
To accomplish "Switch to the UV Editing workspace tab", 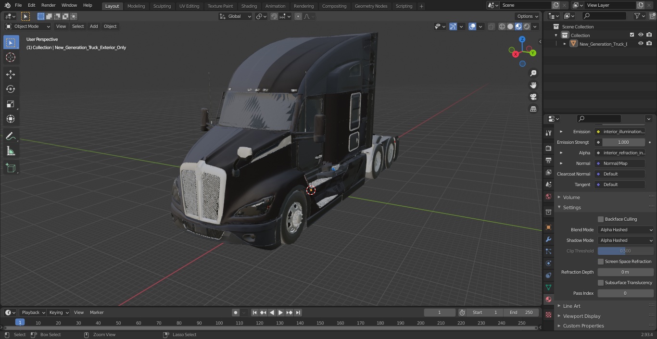I will [x=189, y=6].
